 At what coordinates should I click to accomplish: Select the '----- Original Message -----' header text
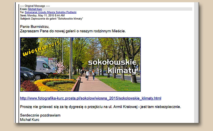[35, 6]
